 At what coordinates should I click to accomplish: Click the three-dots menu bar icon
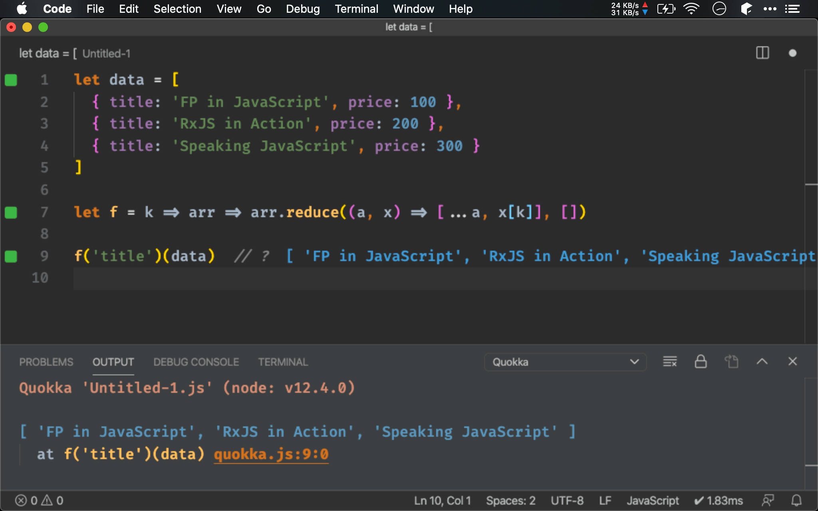click(x=770, y=9)
